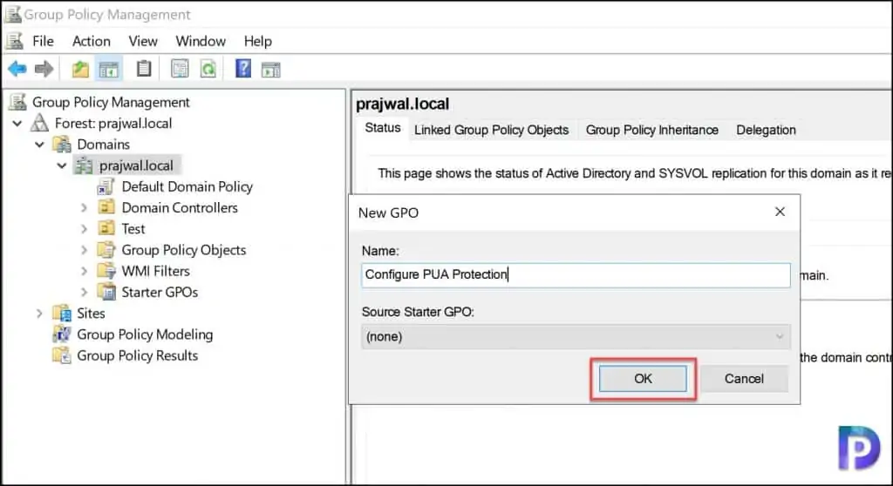
Task: Select Group Policy Results tree label
Action: coord(137,355)
